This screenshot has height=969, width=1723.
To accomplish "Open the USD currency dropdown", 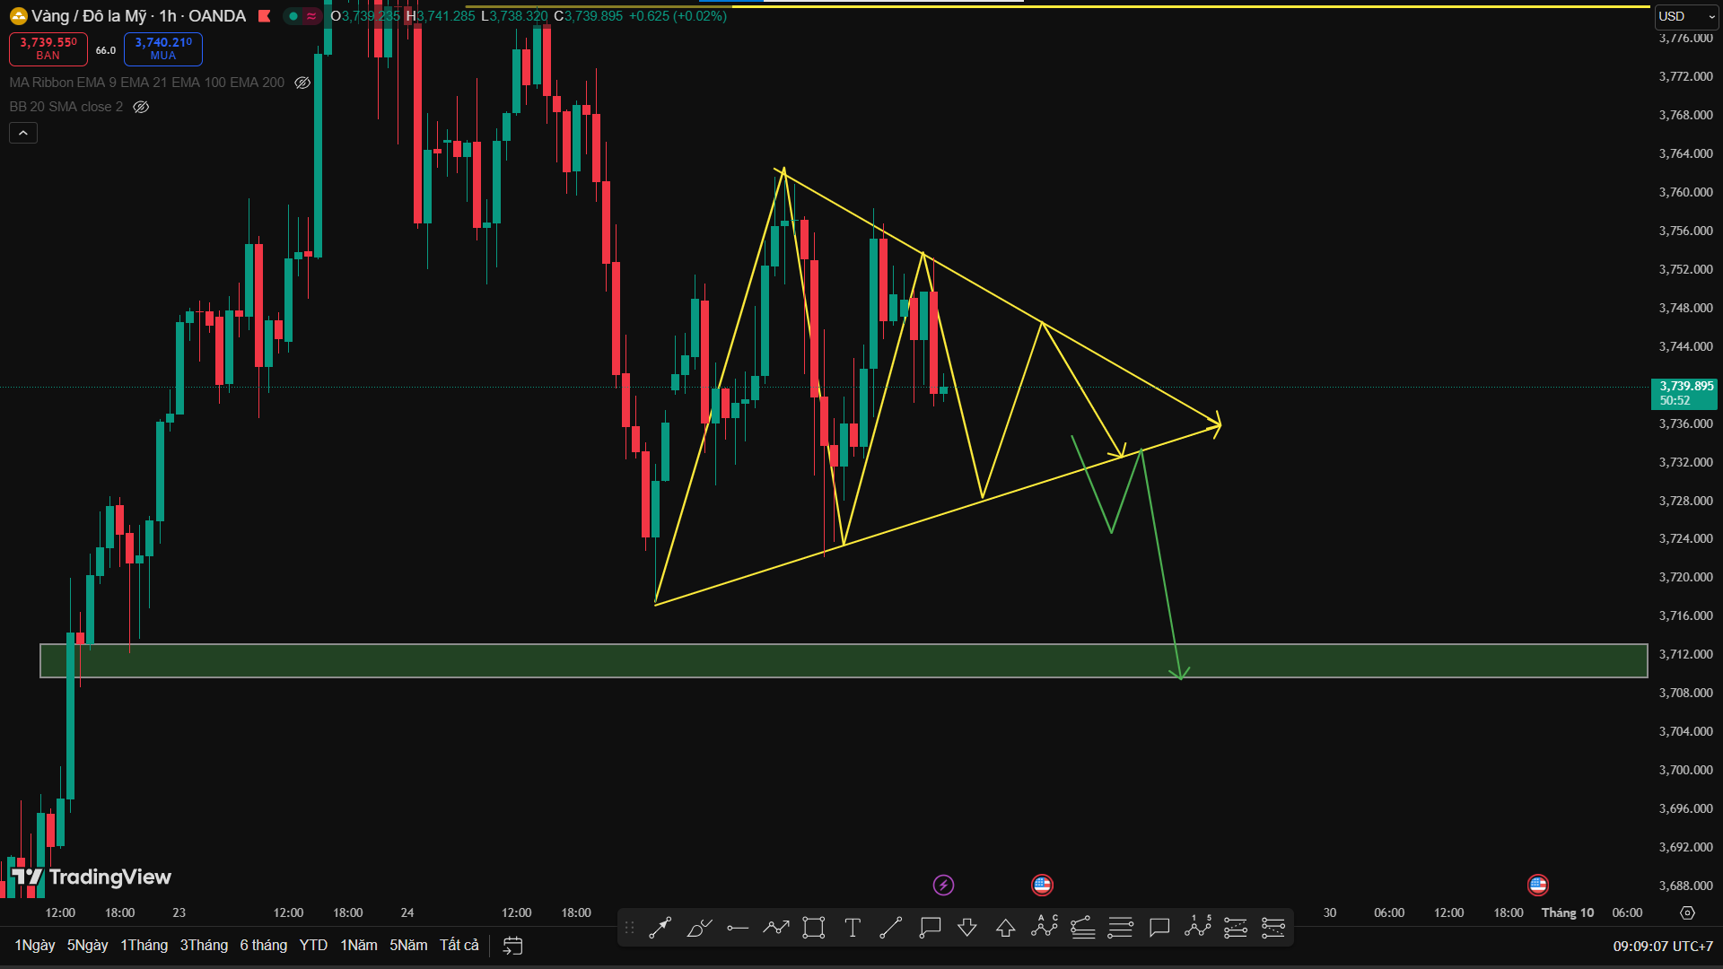I will (x=1685, y=16).
